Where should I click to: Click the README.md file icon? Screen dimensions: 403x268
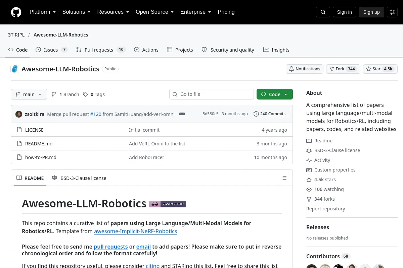click(x=19, y=144)
